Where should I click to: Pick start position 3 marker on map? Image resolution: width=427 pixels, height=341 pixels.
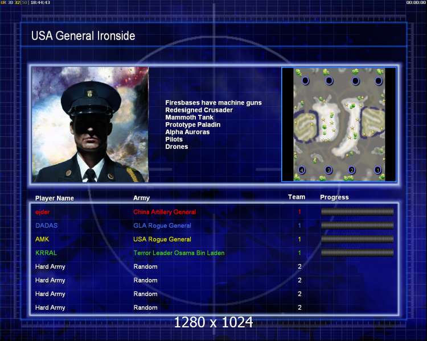pyautogui.click(x=329, y=170)
